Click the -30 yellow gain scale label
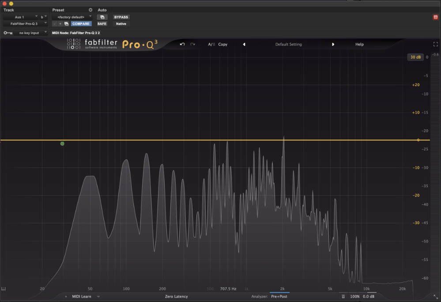Viewport: 441px width, 302px height. pos(416,223)
